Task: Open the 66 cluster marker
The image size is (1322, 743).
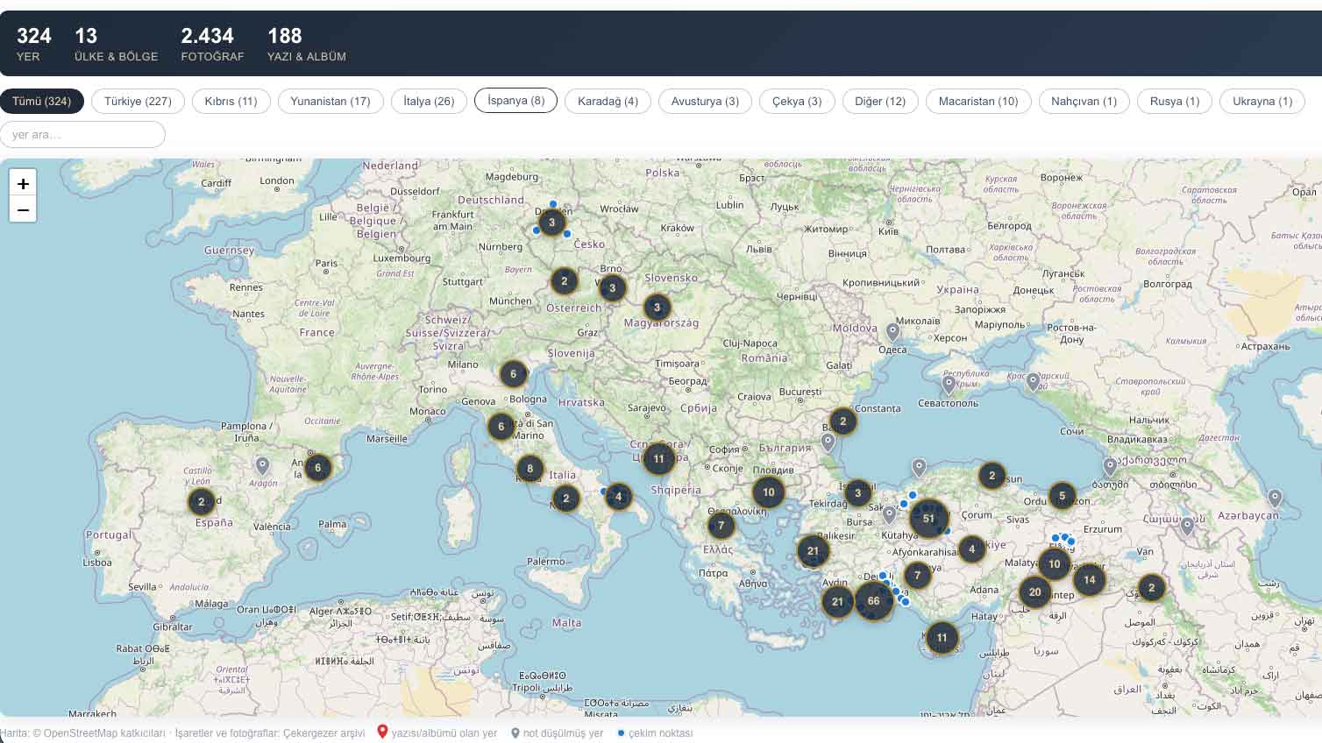Action: pos(873,601)
